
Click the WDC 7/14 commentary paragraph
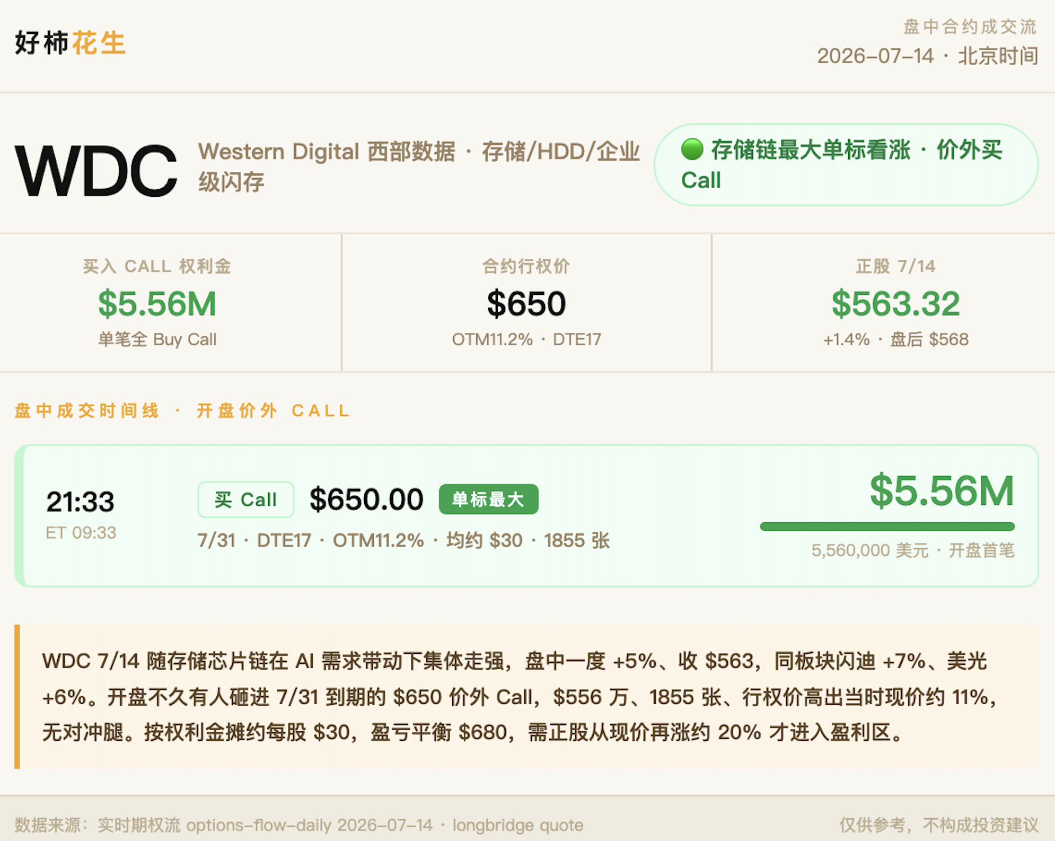[x=521, y=697]
